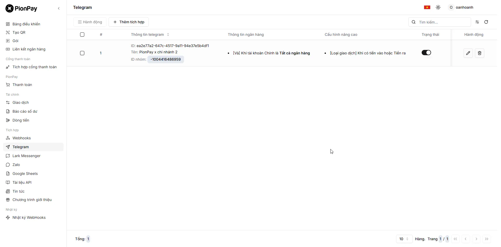Open the Tạo QR page
The height and width of the screenshot is (247, 501).
33,32
